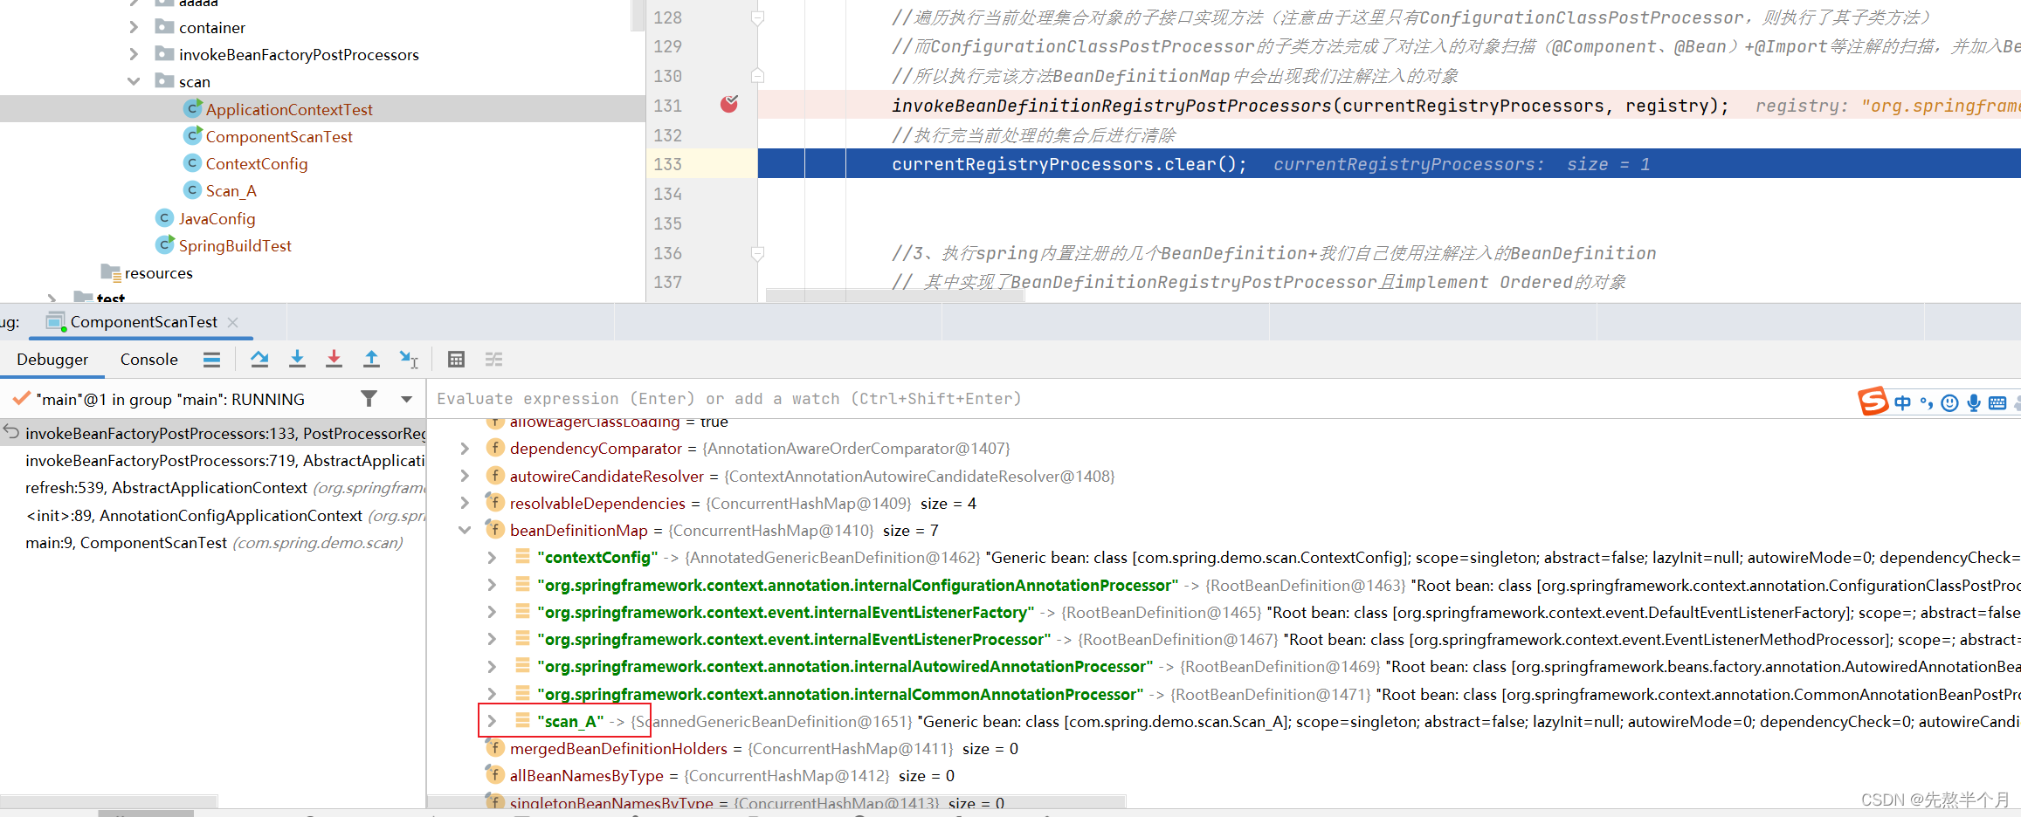Toggle Chinese input mode in Sogou bar

pyautogui.click(x=1903, y=402)
